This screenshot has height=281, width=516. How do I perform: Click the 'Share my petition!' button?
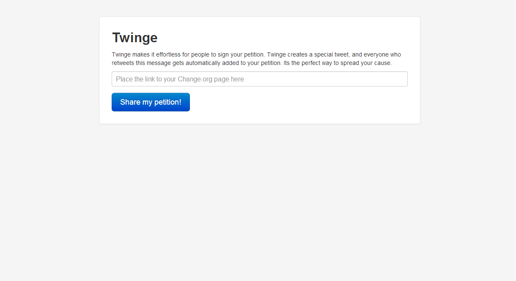tap(151, 102)
